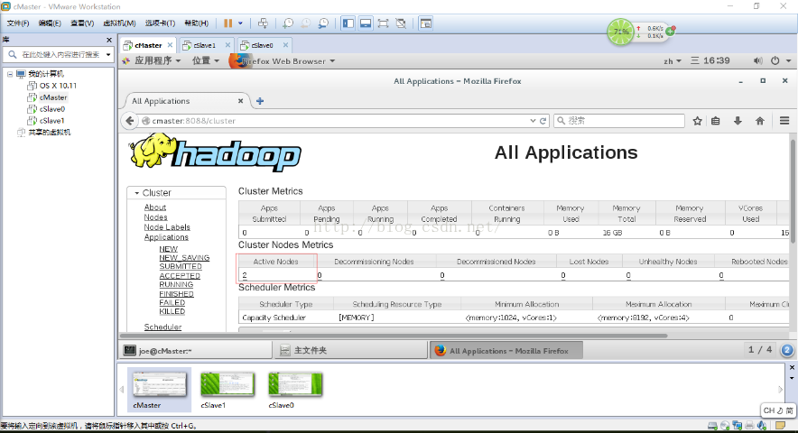The width and height of the screenshot is (798, 433).
Task: Open the Firefox hamburger menu
Action: pos(784,121)
